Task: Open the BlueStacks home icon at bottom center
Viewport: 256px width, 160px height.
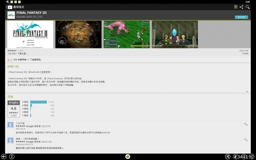Action: pyautogui.click(x=128, y=156)
